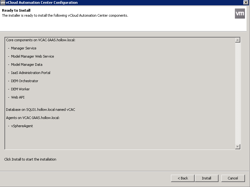This screenshot has width=250, height=187.
Task: Click the VMware logo in the header
Action: (240, 14)
